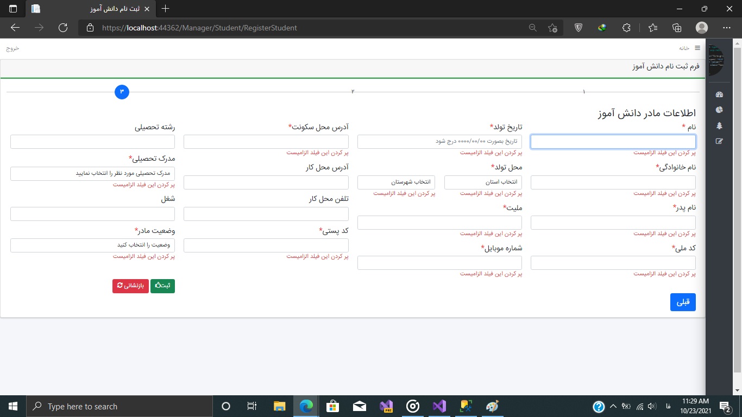Add page to favorites star-plus icon
Screen dimensions: 742x417
552,28
